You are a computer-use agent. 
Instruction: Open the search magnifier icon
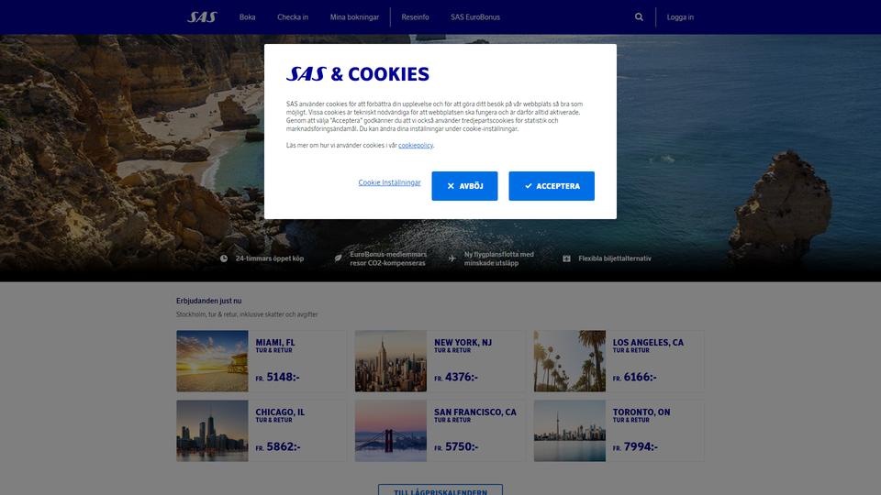pos(639,16)
